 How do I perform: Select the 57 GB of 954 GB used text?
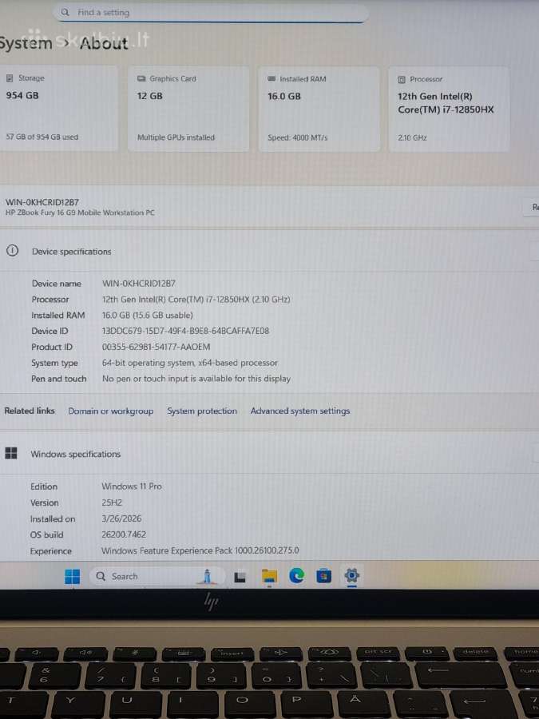(42, 137)
